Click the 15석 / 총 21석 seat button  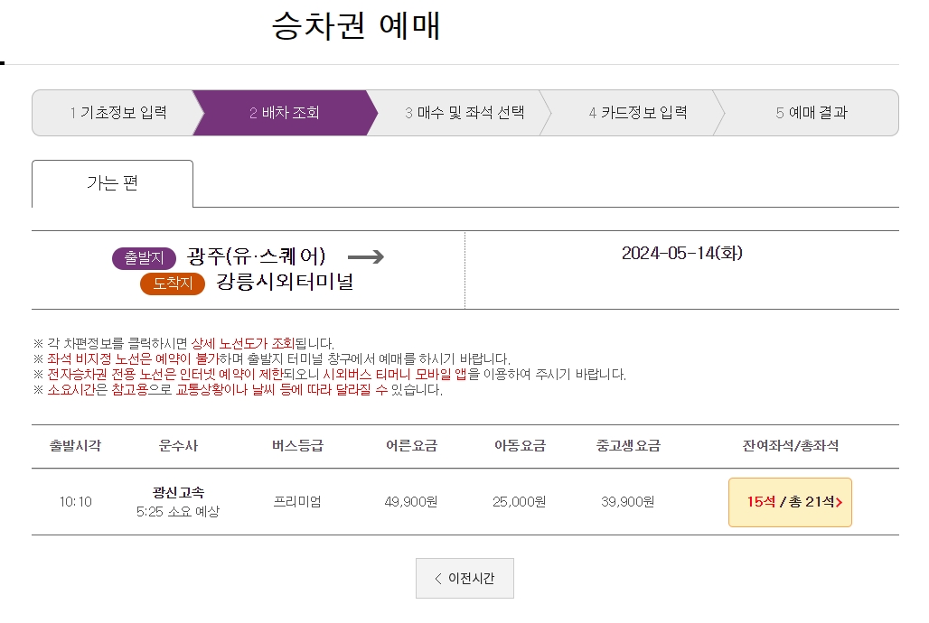click(790, 503)
